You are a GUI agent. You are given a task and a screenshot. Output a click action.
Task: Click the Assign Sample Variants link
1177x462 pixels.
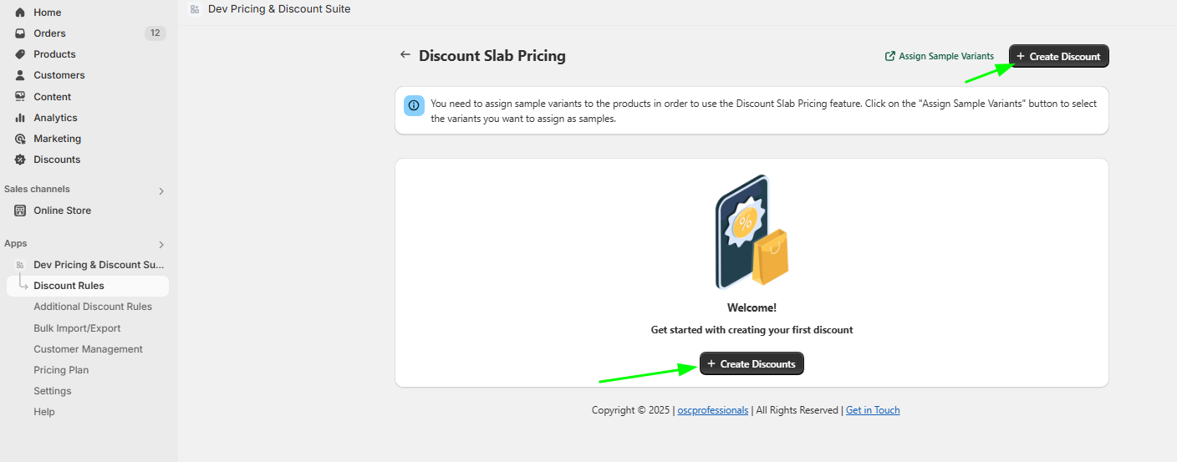coord(940,56)
